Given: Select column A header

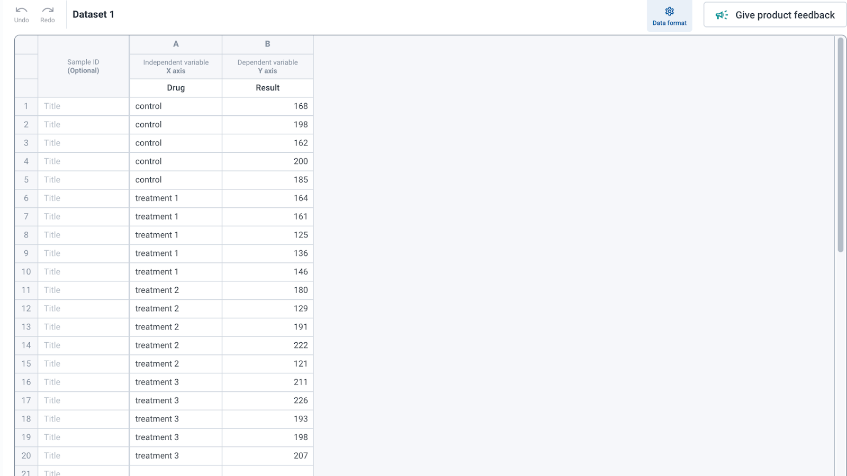Looking at the screenshot, I should (x=176, y=44).
